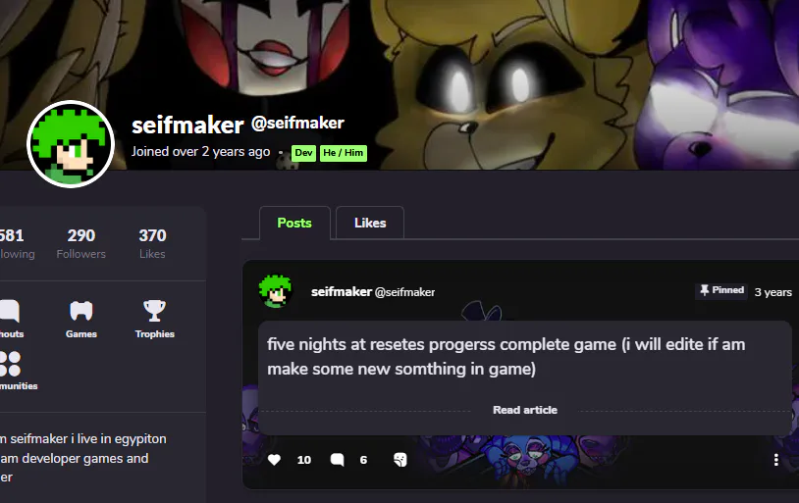The height and width of the screenshot is (503, 799).
Task: Click the large seifmaker profile avatar
Action: pyautogui.click(x=71, y=144)
